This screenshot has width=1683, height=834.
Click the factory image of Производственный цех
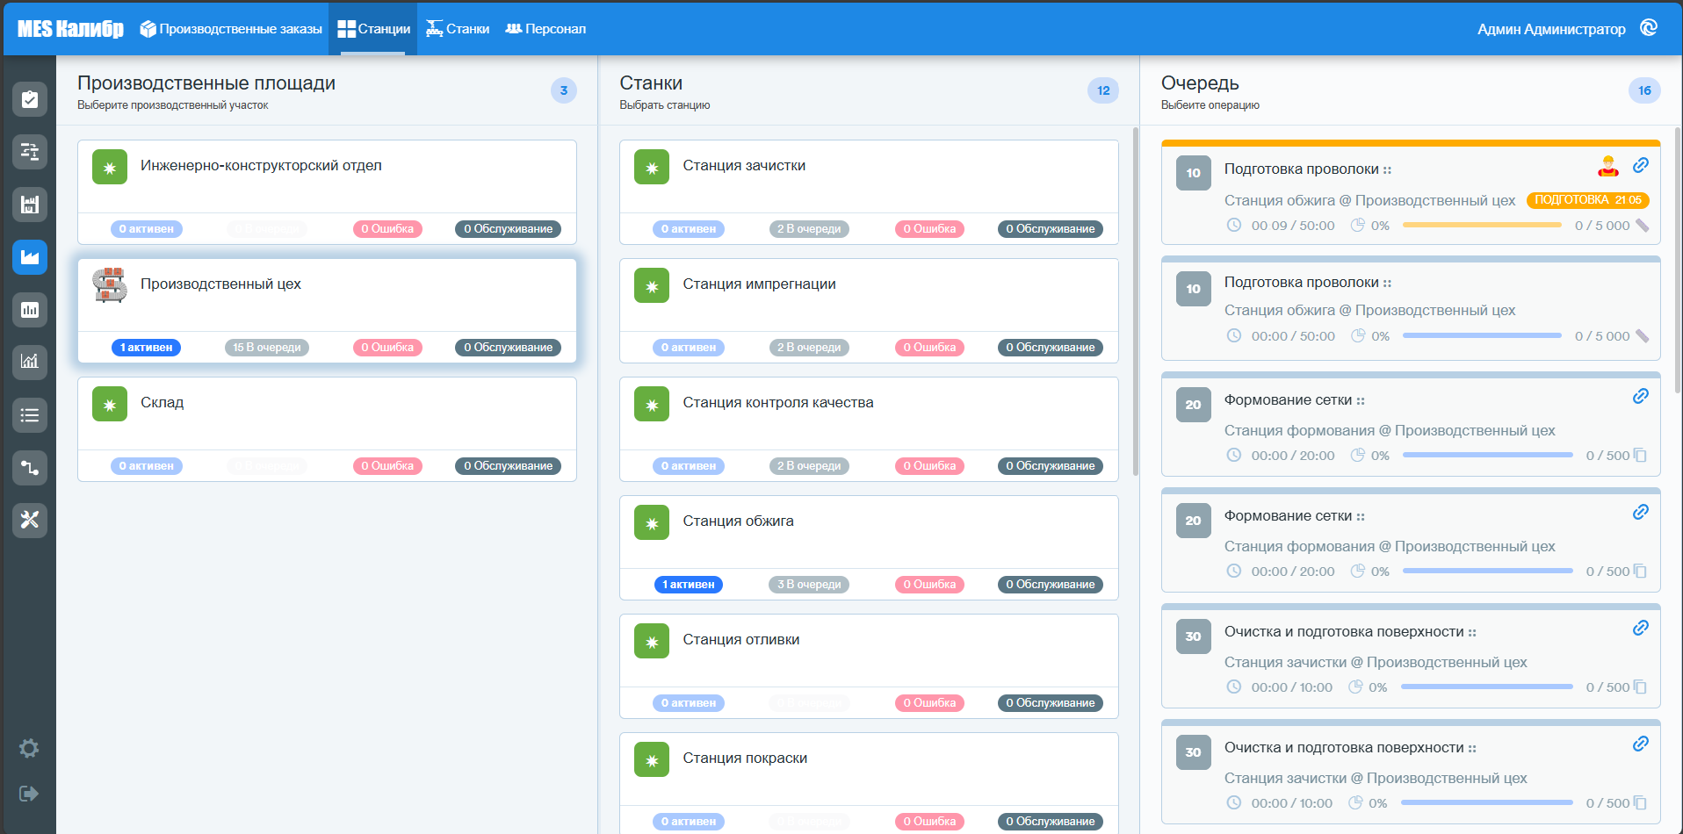pyautogui.click(x=110, y=285)
